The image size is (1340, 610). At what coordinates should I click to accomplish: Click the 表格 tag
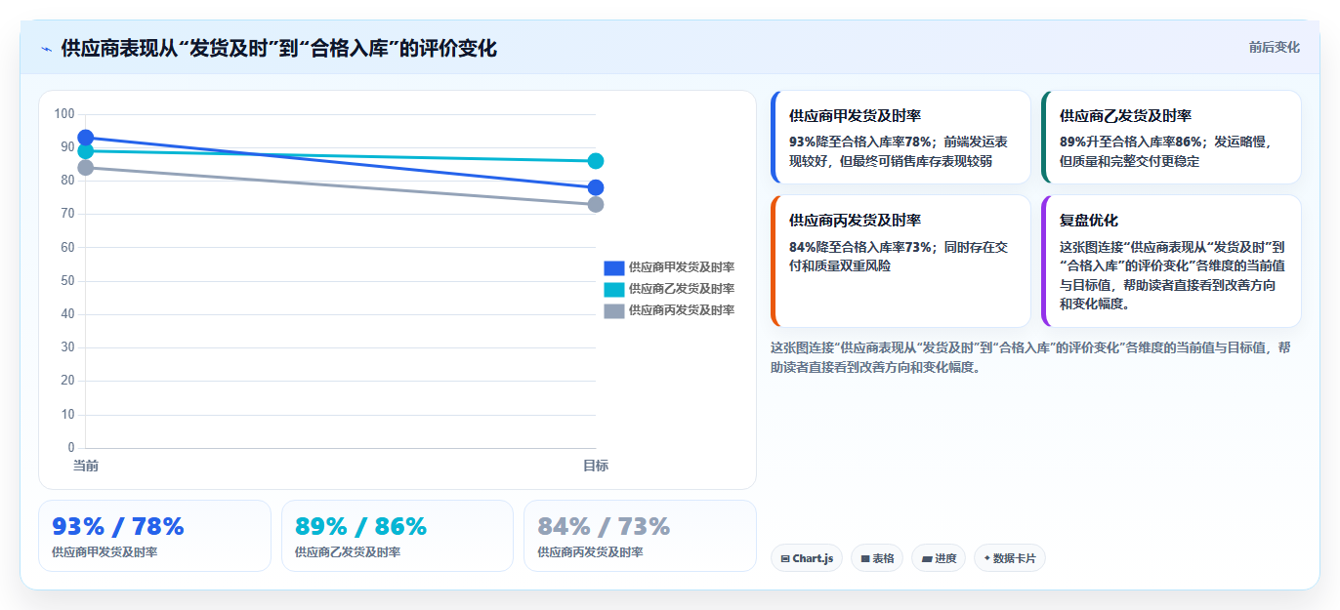click(x=877, y=558)
